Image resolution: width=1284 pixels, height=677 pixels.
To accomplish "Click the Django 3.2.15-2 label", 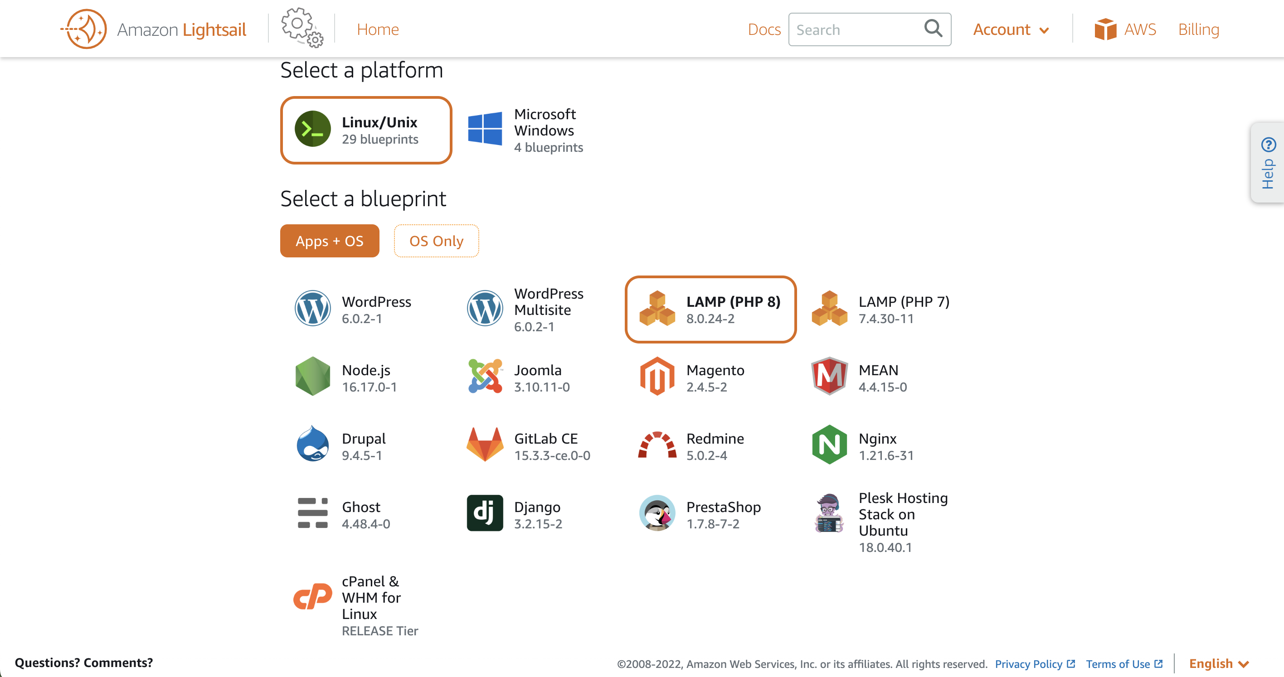I will point(538,515).
